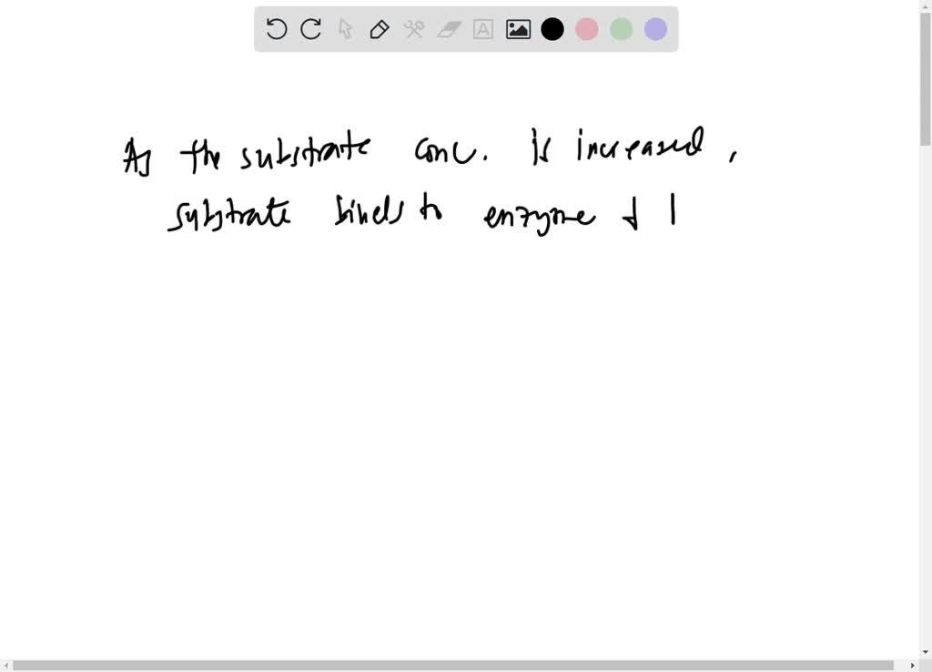Choose the black pen color
The width and height of the screenshot is (932, 672).
(x=552, y=29)
